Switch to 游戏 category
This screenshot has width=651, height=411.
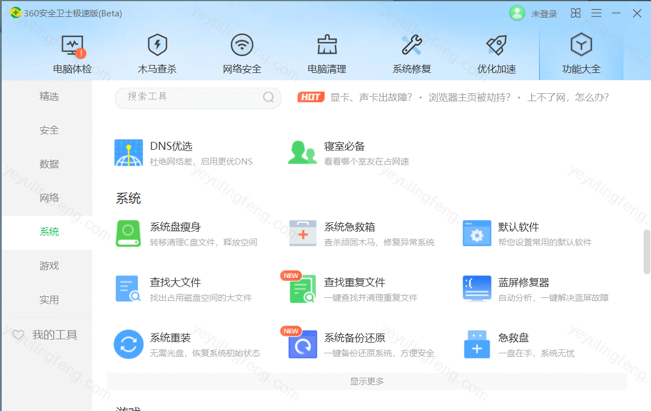[x=49, y=266]
